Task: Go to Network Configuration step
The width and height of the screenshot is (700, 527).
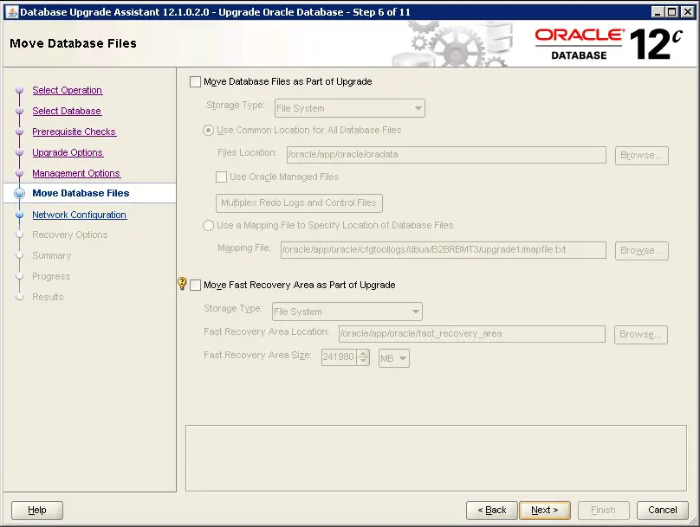Action: coord(80,215)
